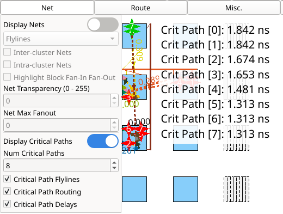The height and width of the screenshot is (214, 283).
Task: Decrease Net Transparency with down arrow
Action: (114, 103)
